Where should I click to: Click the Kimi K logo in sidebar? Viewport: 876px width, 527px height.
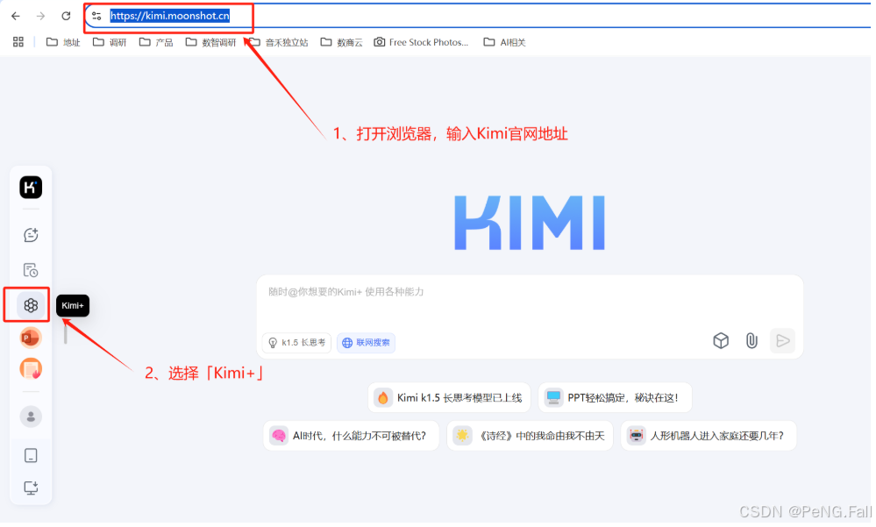click(31, 188)
